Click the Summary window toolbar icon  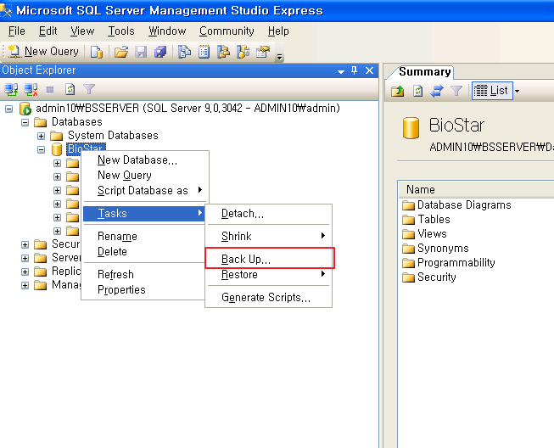point(204,52)
